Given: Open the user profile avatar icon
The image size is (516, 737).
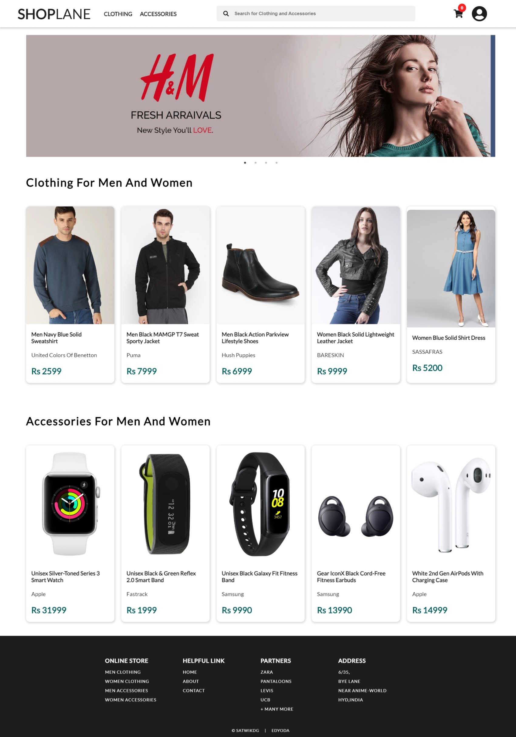Looking at the screenshot, I should coord(479,14).
